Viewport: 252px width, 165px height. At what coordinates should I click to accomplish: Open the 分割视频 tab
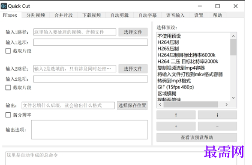36,15
